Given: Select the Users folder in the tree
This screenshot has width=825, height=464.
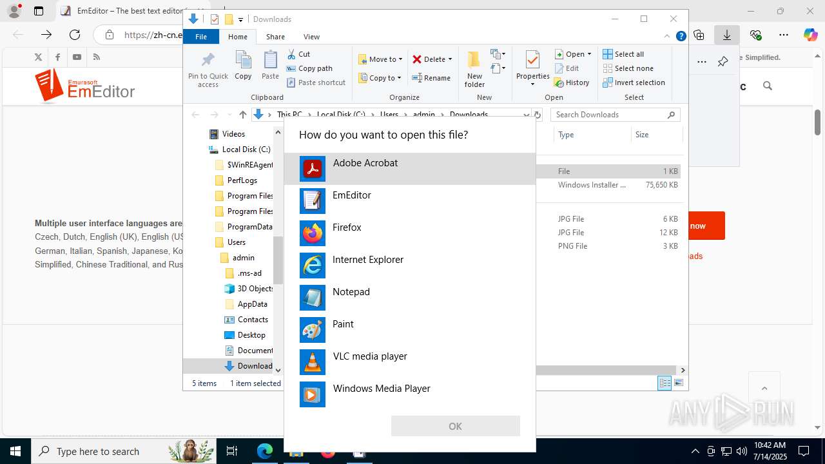Looking at the screenshot, I should (236, 242).
